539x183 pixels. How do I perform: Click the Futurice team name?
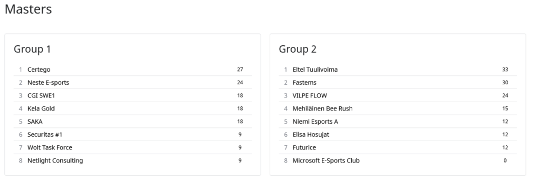304,148
